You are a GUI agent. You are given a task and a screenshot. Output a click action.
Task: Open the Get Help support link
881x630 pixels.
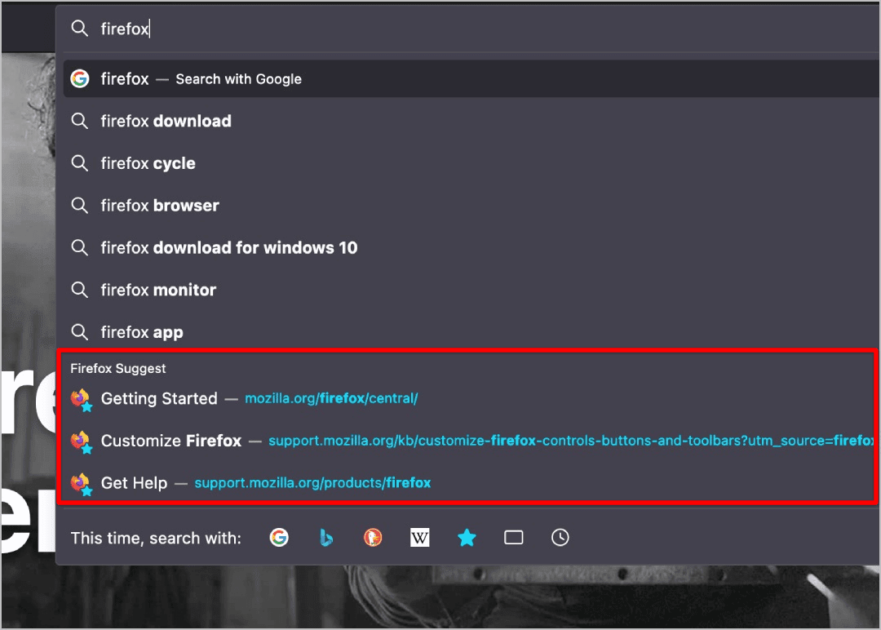click(312, 483)
